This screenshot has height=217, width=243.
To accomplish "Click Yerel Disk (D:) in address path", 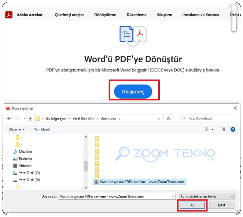I will click(x=83, y=118).
